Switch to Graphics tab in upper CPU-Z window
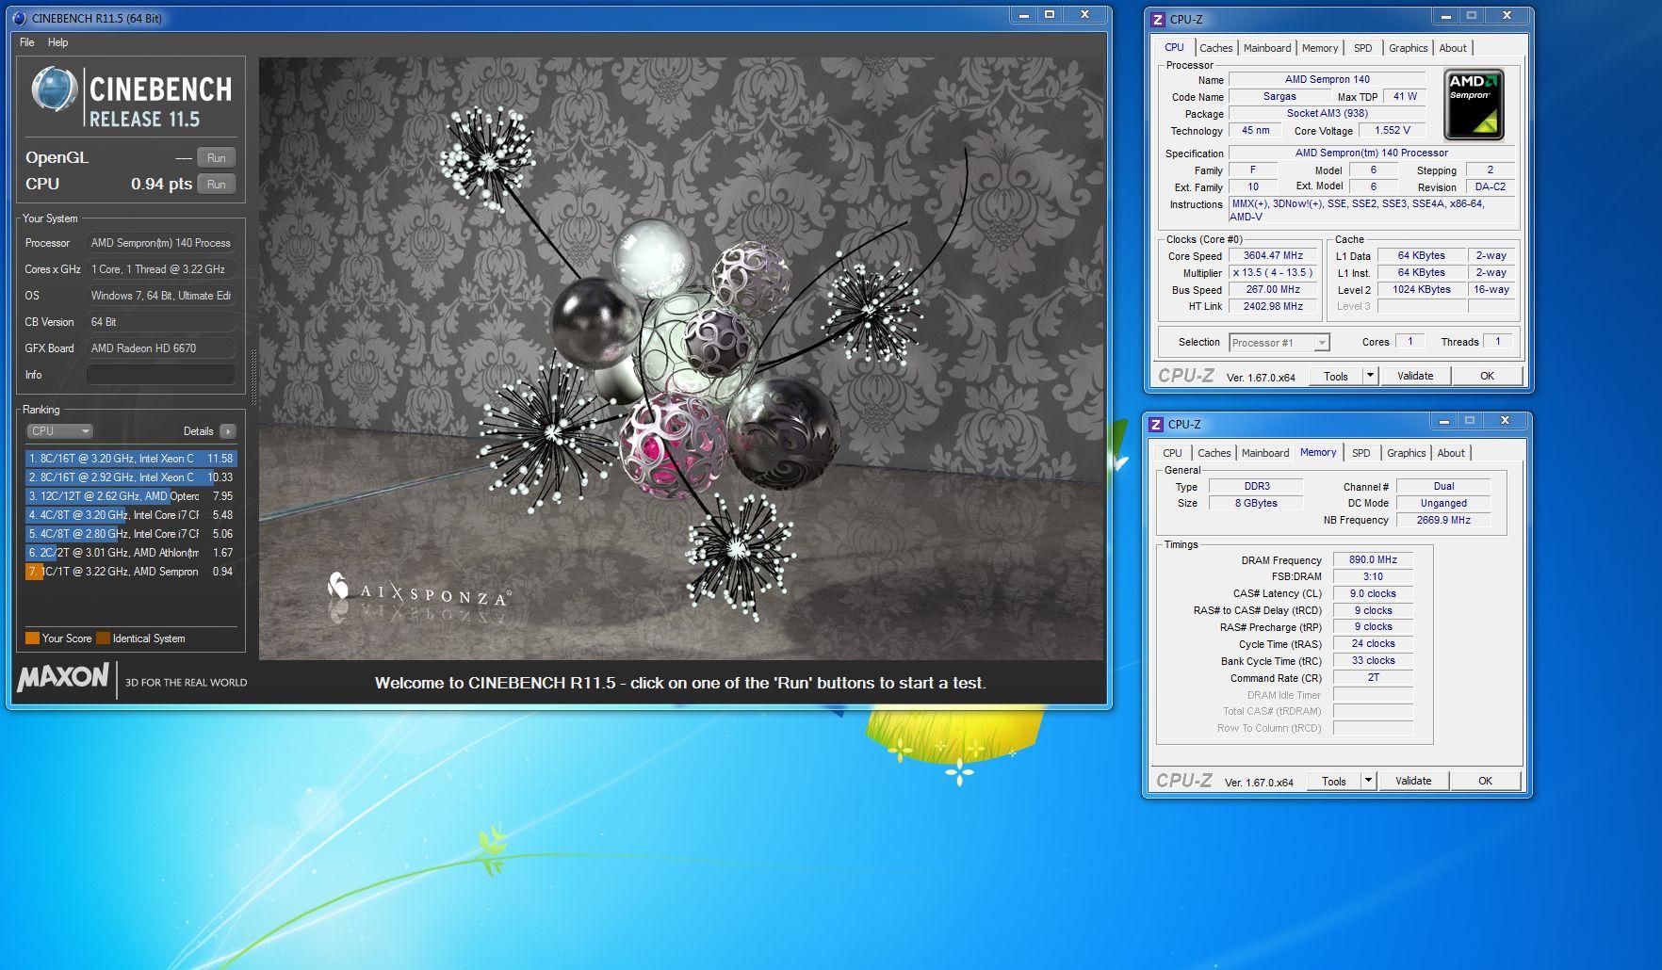 (1408, 48)
